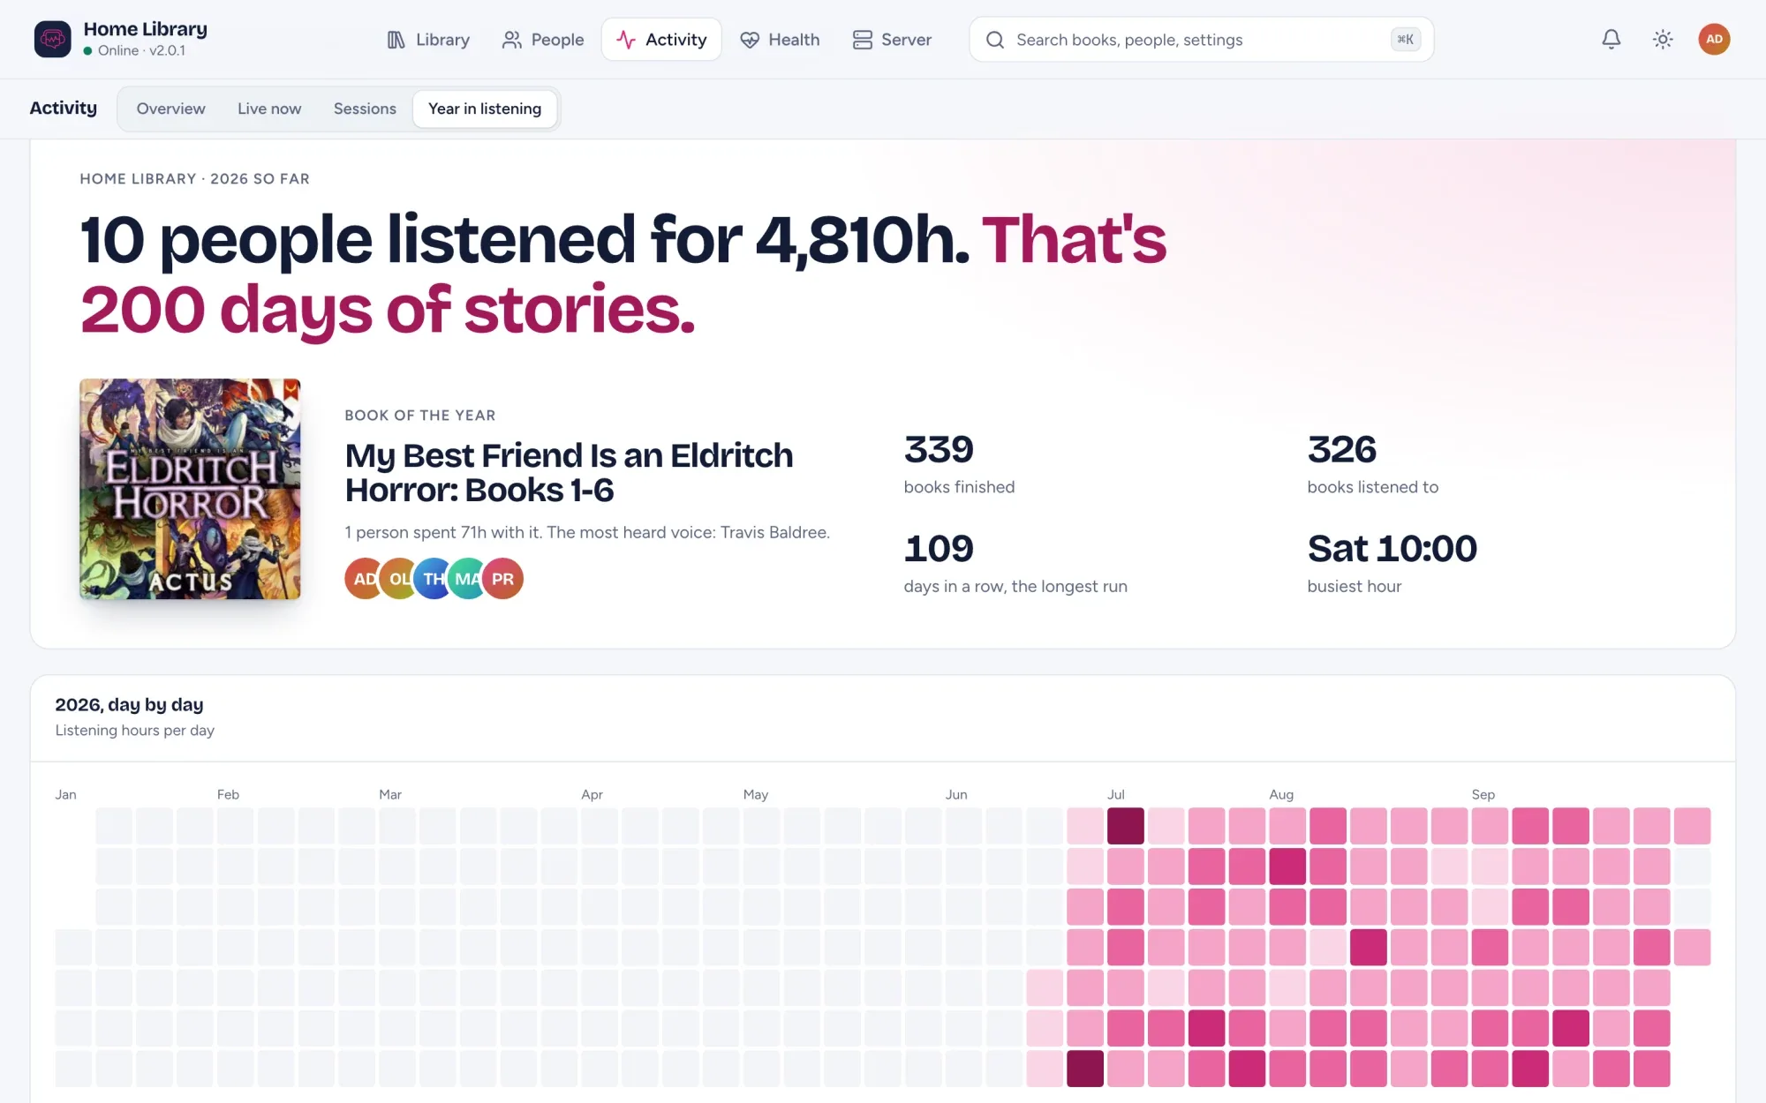Click the darkest heatmap cell under Jul

pos(1126,826)
